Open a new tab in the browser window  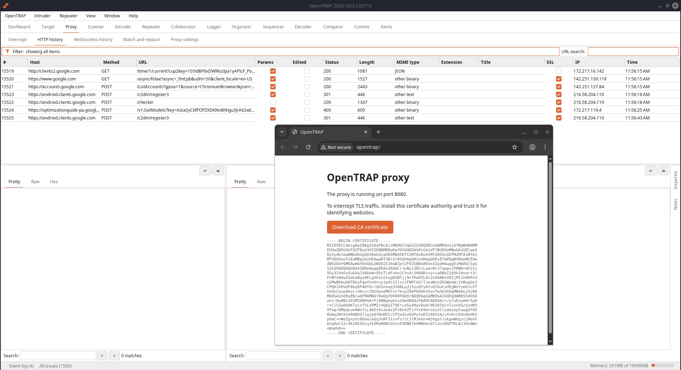(378, 132)
